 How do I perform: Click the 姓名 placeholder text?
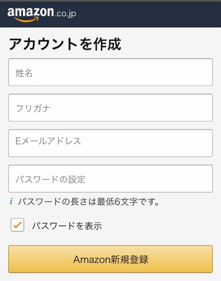click(24, 73)
